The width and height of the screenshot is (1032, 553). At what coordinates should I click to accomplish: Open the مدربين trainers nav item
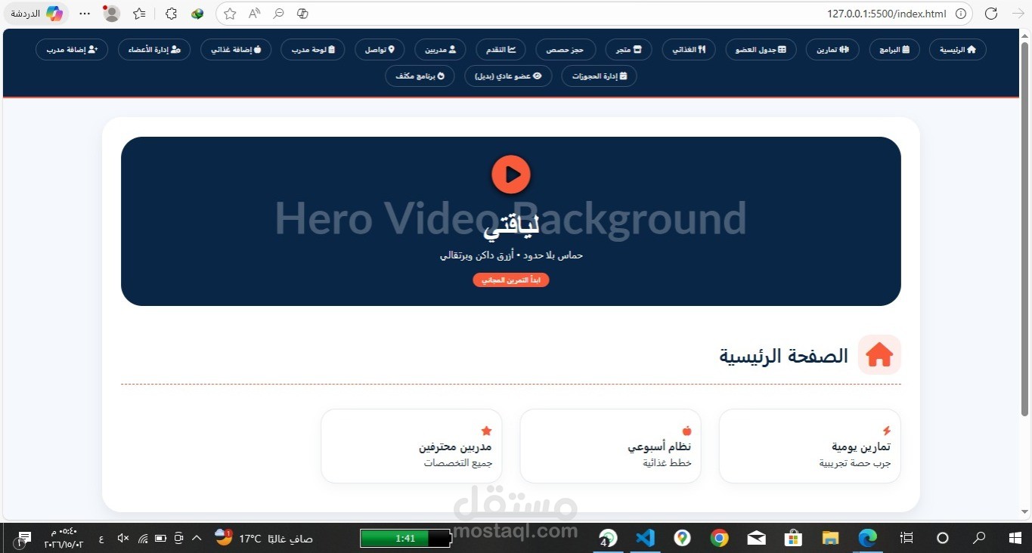click(x=440, y=49)
